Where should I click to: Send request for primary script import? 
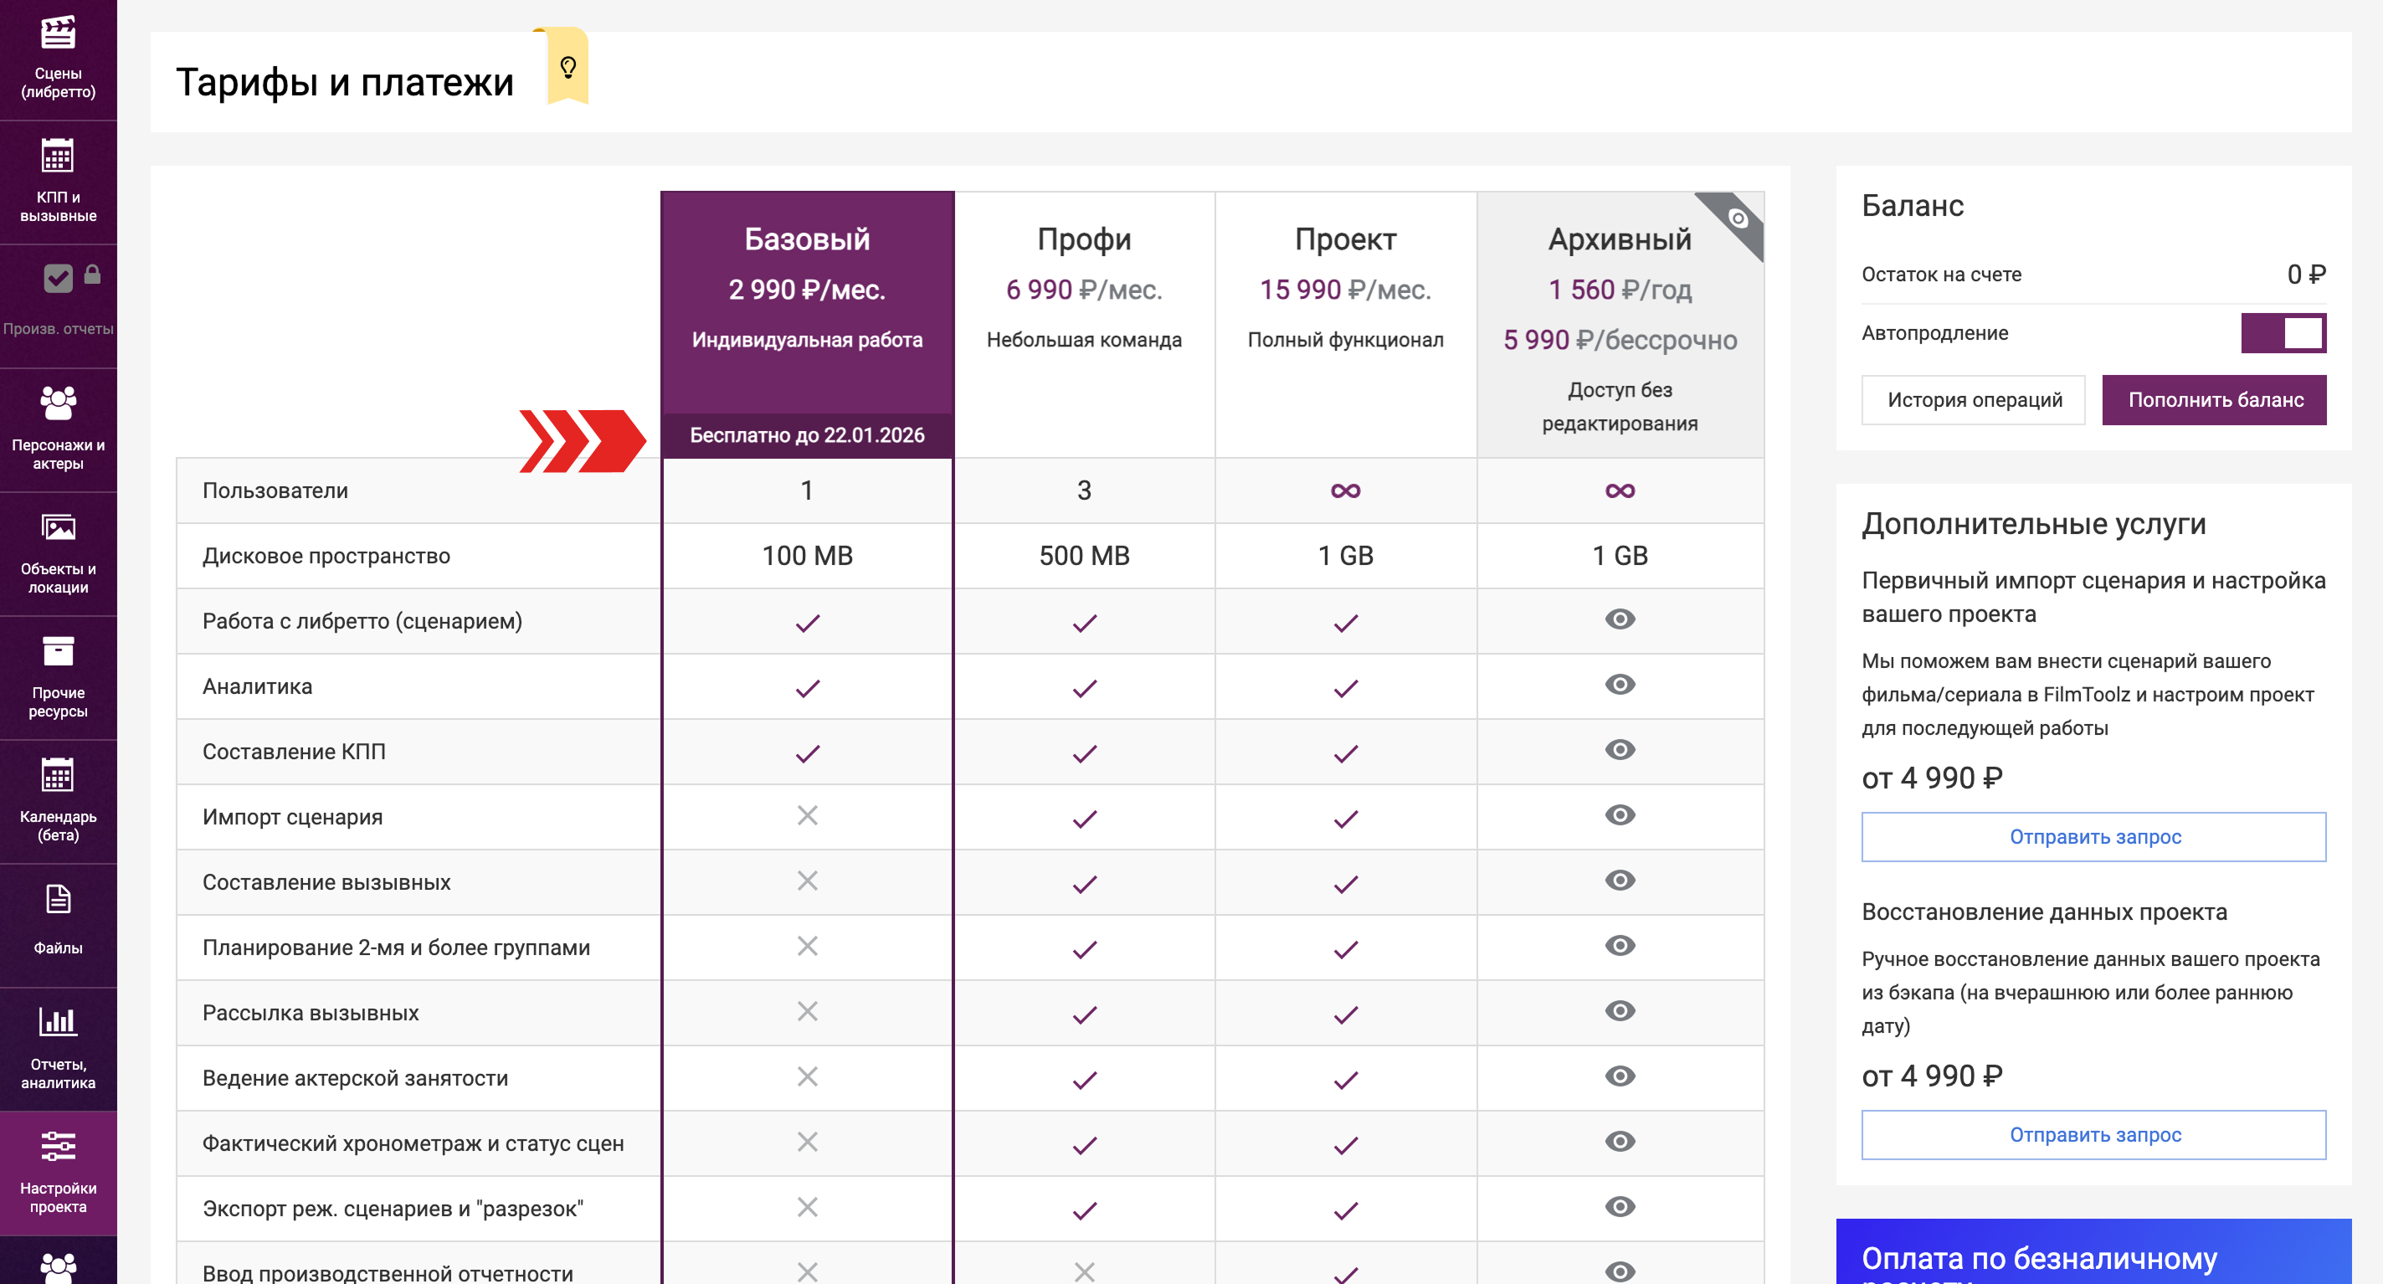point(2093,837)
